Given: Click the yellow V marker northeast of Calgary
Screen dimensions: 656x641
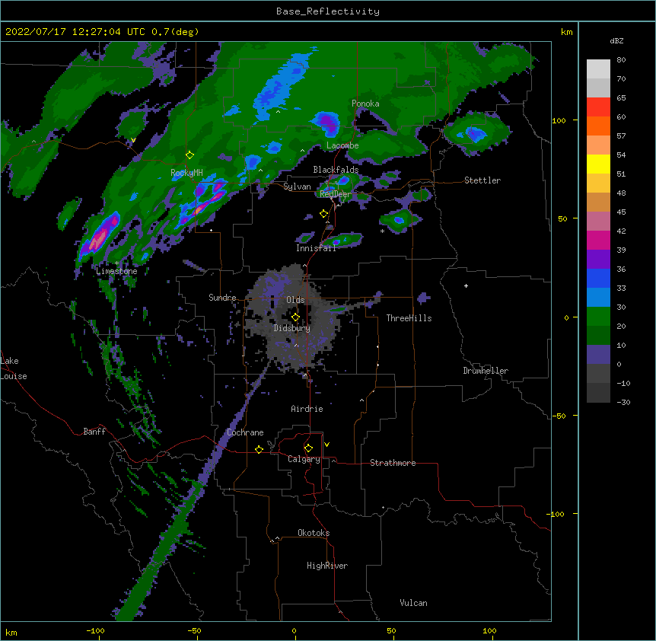Looking at the screenshot, I should click(x=326, y=445).
